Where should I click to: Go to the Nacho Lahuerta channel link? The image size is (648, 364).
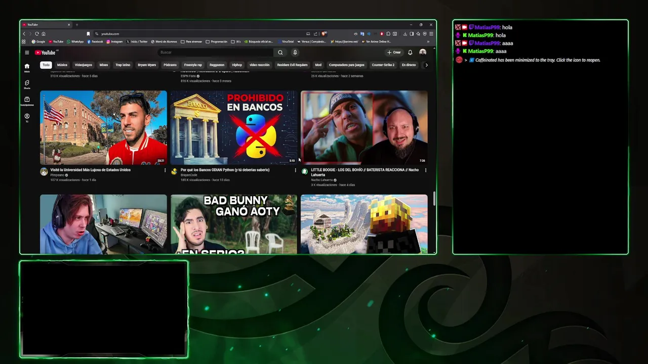click(x=322, y=180)
